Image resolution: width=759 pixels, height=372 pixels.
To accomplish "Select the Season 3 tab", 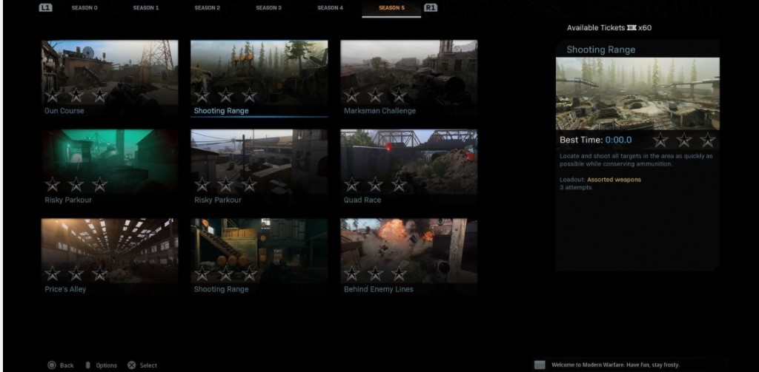I will pyautogui.click(x=268, y=7).
